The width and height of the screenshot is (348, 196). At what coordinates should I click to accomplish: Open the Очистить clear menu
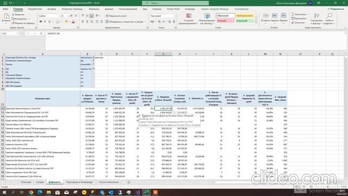coord(299,23)
